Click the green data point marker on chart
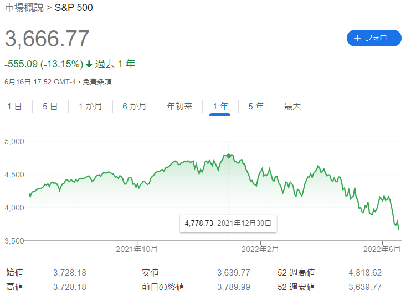The width and height of the screenshot is (411, 296). pos(229,155)
